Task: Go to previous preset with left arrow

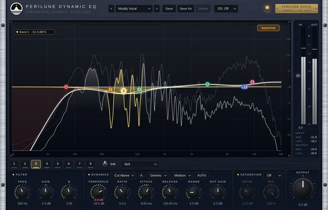Action: [x=111, y=9]
